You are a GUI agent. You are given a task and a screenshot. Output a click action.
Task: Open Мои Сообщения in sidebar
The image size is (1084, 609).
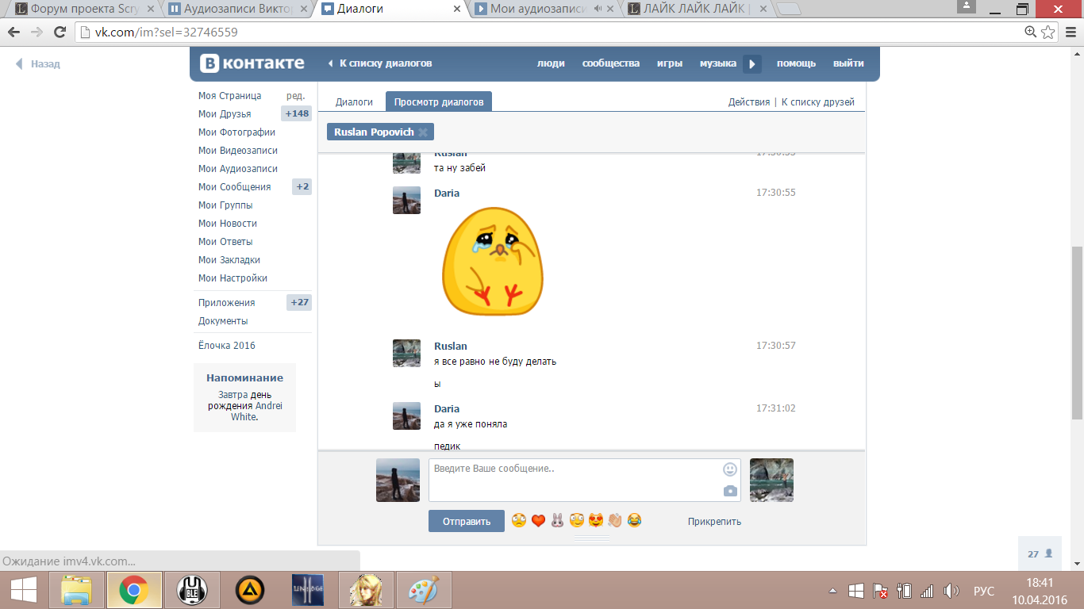pyautogui.click(x=235, y=187)
